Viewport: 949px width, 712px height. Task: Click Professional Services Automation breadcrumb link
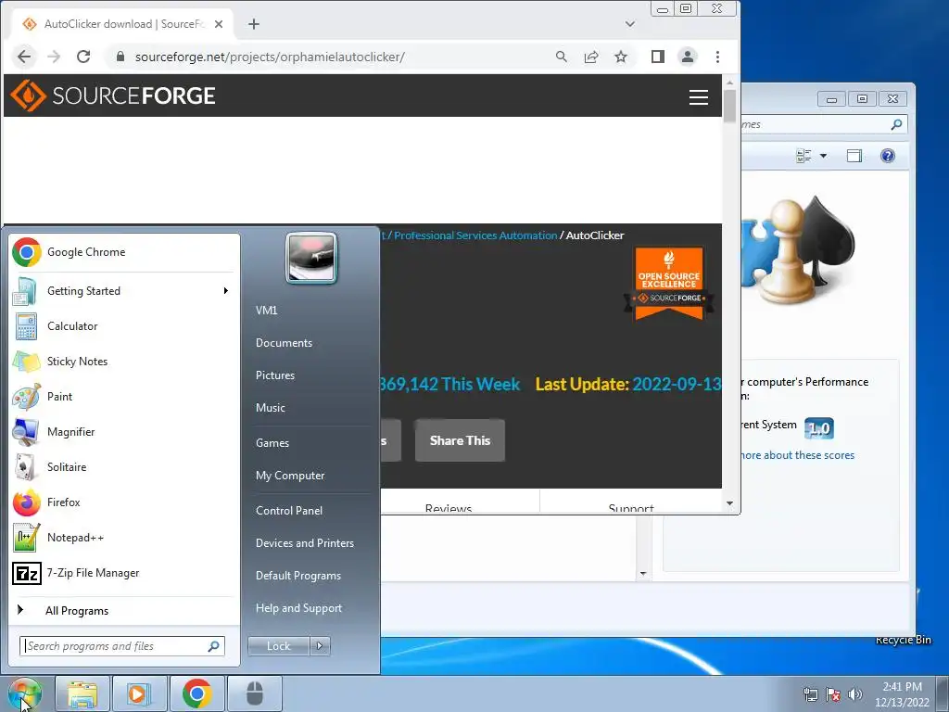coord(475,235)
